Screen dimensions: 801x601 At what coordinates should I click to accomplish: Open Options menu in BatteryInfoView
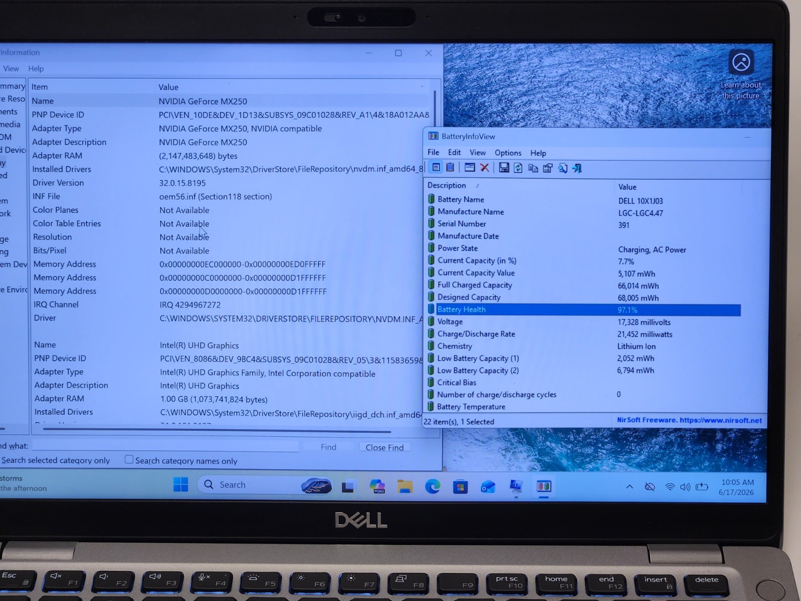pyautogui.click(x=508, y=153)
